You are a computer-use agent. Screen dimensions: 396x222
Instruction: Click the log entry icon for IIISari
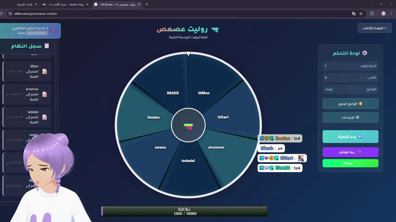[x=45, y=72]
